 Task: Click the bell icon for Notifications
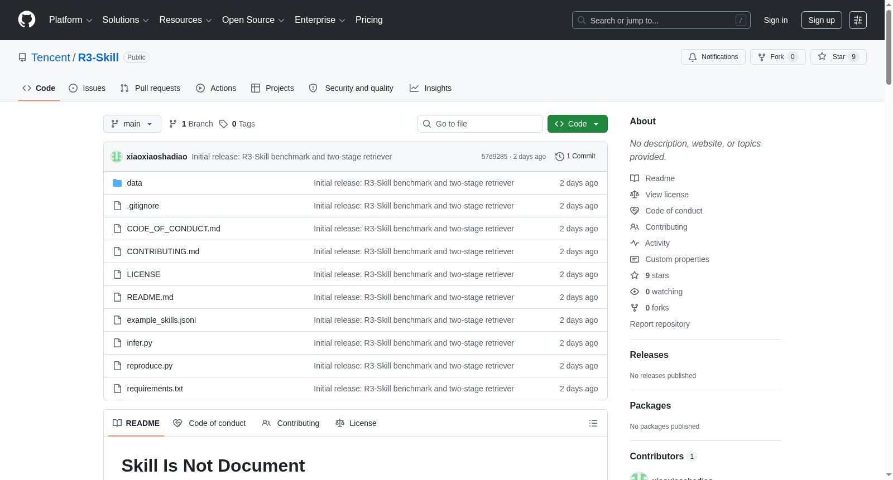pyautogui.click(x=693, y=57)
